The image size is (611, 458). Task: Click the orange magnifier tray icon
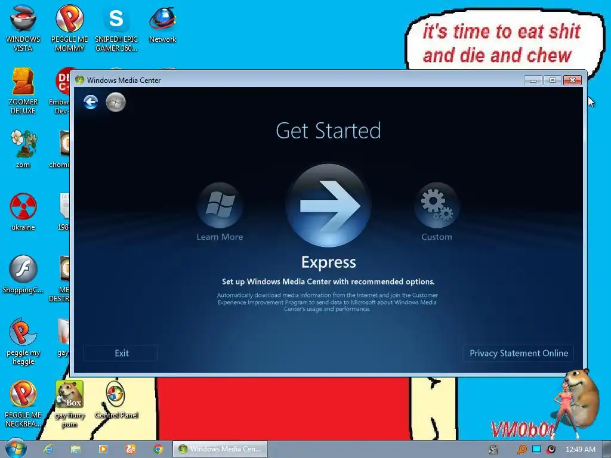pyautogui.click(x=521, y=450)
